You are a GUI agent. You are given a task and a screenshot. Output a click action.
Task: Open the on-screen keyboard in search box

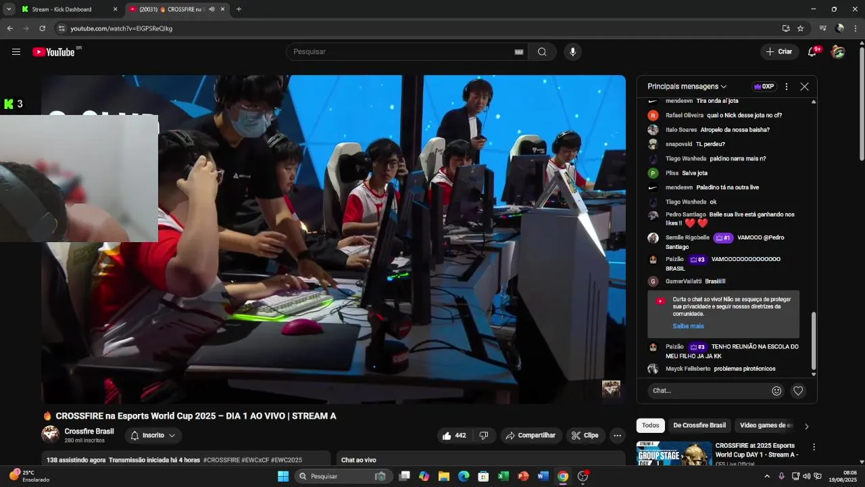[x=519, y=52]
